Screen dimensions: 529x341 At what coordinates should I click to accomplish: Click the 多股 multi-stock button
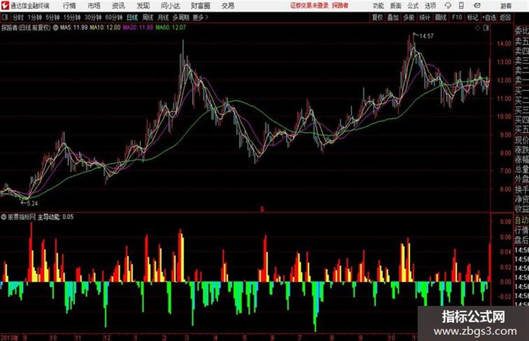(409, 17)
